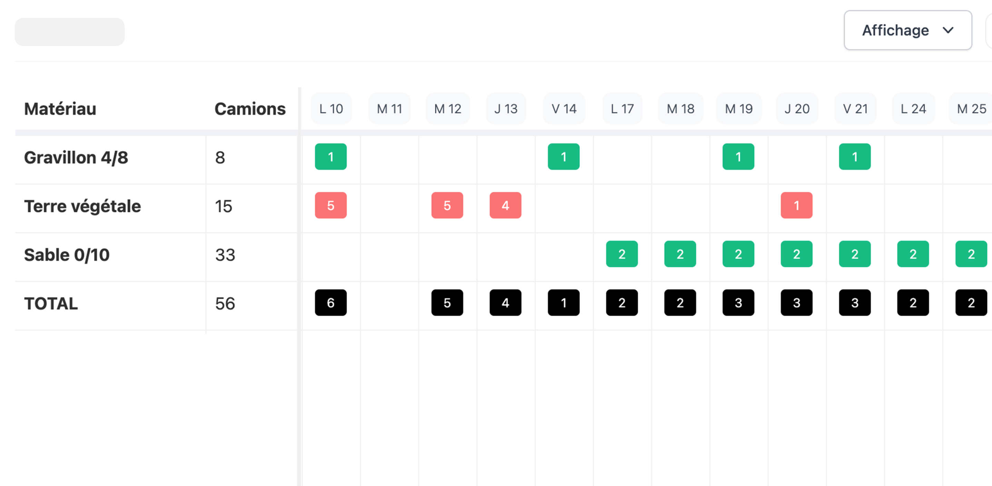Click Gravillon 4/8 badge under V 21
The height and width of the screenshot is (486, 992).
point(854,156)
